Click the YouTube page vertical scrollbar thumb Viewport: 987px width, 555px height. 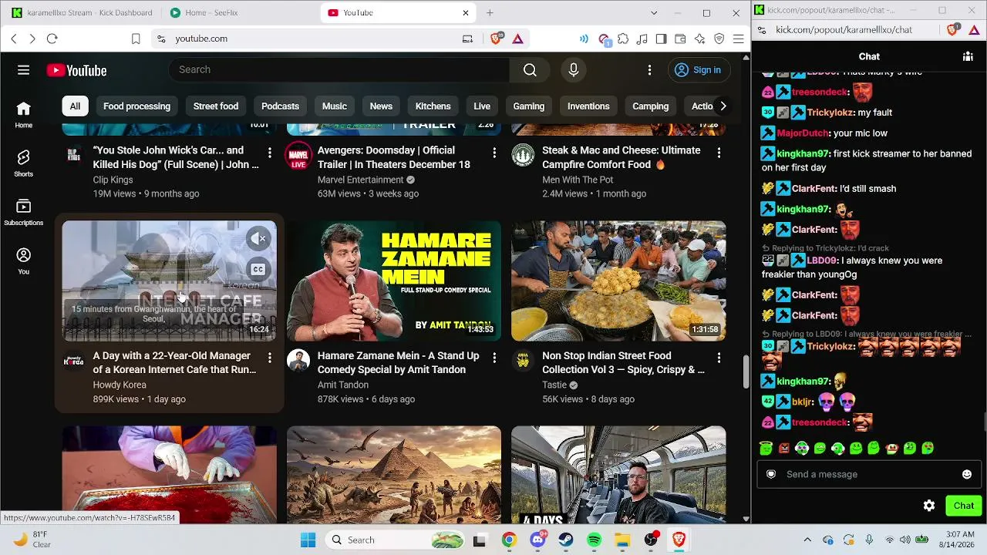746,372
